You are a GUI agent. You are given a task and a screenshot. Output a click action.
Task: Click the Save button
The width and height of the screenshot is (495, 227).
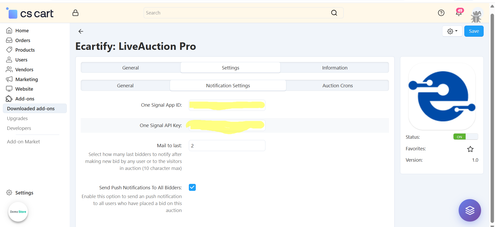point(474,31)
